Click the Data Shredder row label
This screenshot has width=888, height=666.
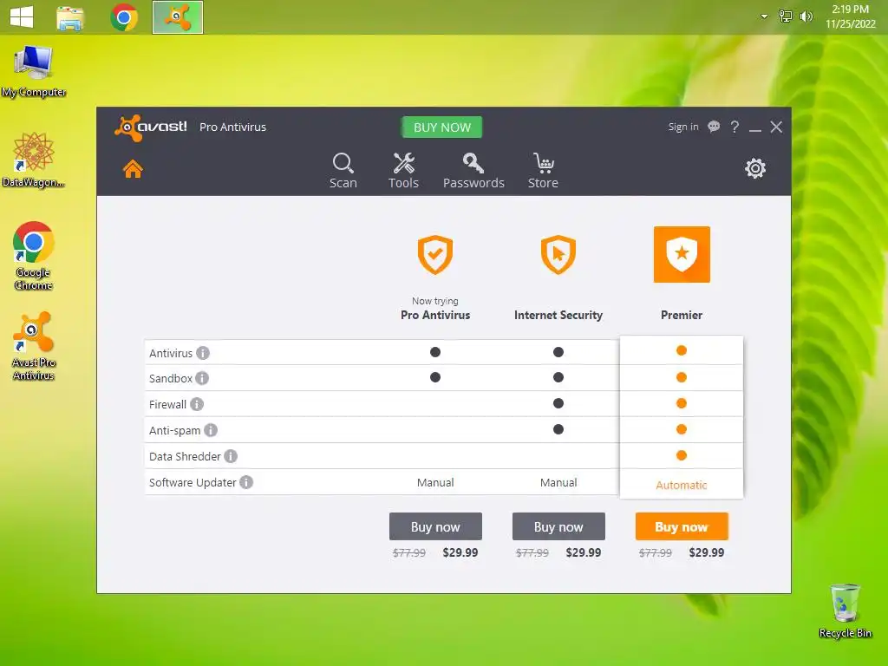[185, 456]
